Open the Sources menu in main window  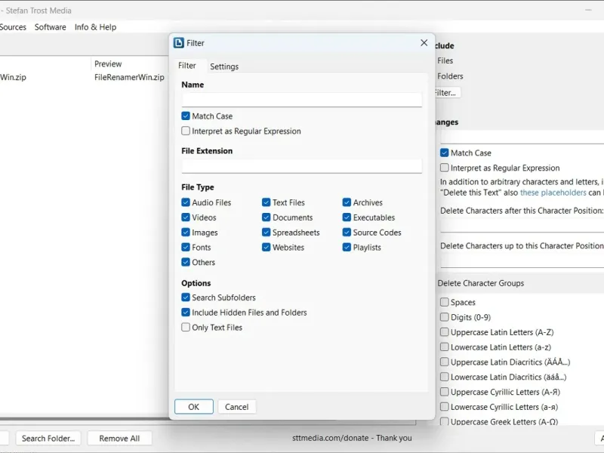pos(13,27)
